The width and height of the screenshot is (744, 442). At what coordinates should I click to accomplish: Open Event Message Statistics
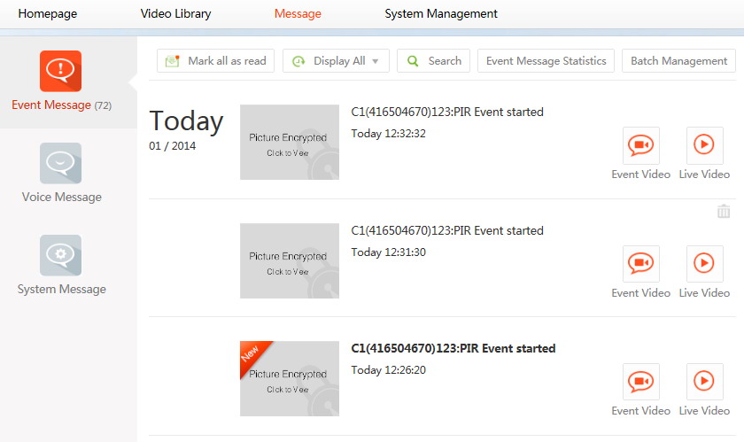pos(546,61)
